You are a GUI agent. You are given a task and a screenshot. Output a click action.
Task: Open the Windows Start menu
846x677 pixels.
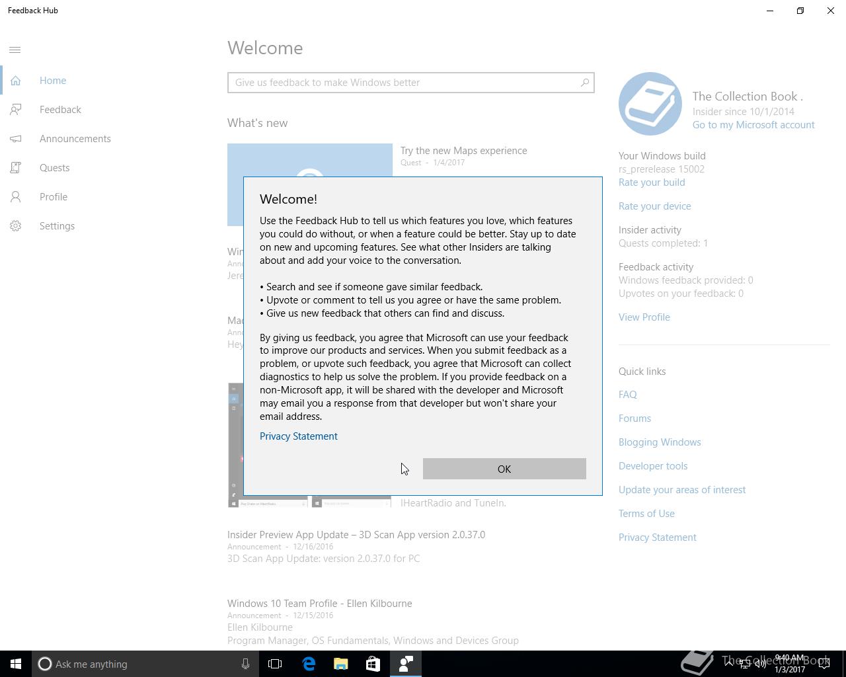16,664
